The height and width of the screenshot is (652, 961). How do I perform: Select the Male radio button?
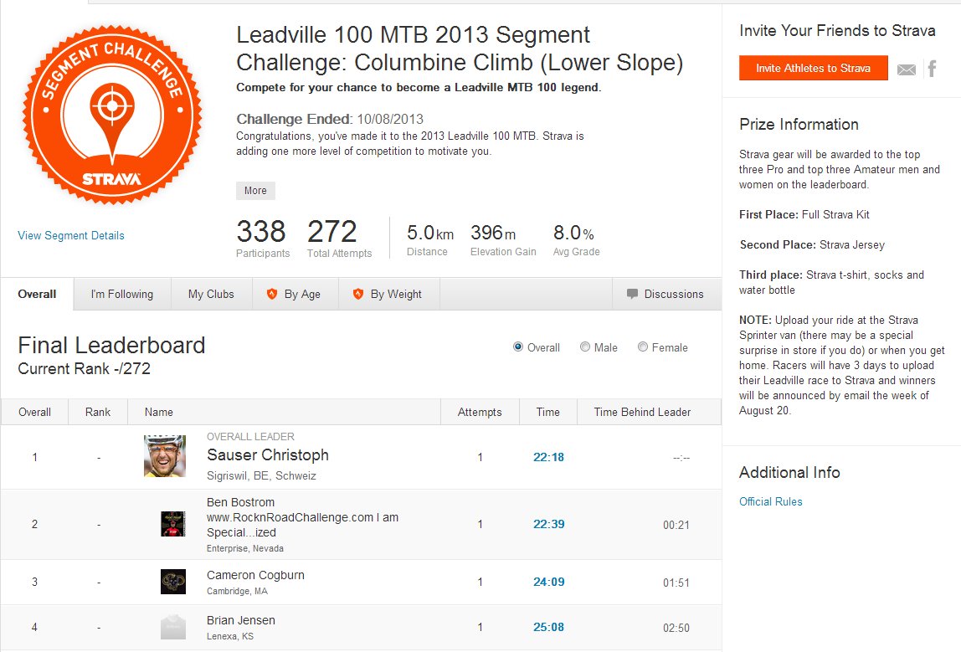[583, 347]
